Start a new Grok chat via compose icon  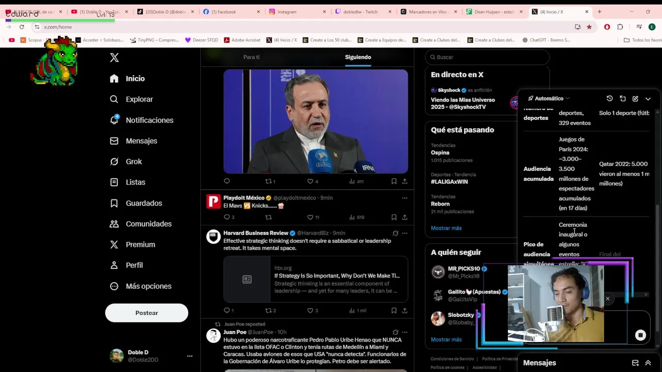point(635,99)
